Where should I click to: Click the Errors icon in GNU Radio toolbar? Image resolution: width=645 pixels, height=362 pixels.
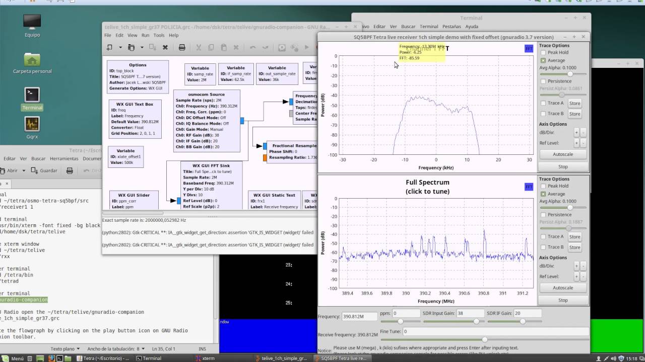[x=282, y=47]
